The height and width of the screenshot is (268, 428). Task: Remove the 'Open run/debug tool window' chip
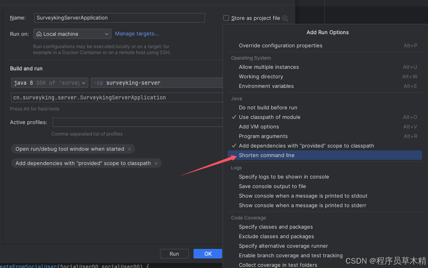(x=129, y=149)
